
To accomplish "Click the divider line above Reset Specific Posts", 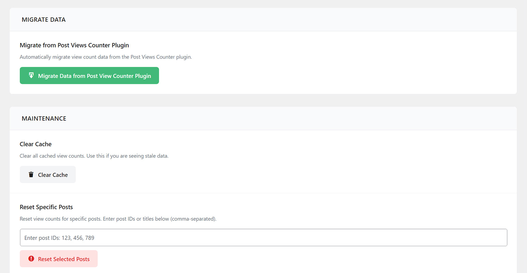I will coord(263,193).
